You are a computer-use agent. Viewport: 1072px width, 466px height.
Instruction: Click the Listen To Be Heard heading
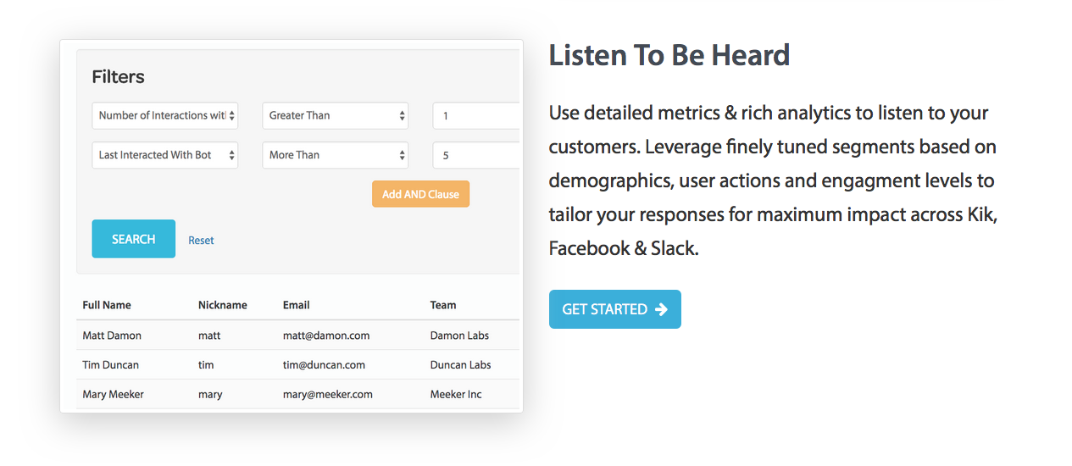(669, 56)
